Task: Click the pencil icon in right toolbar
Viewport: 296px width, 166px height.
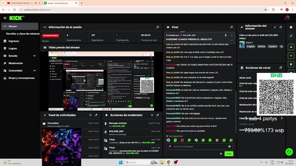Action: (291, 36)
